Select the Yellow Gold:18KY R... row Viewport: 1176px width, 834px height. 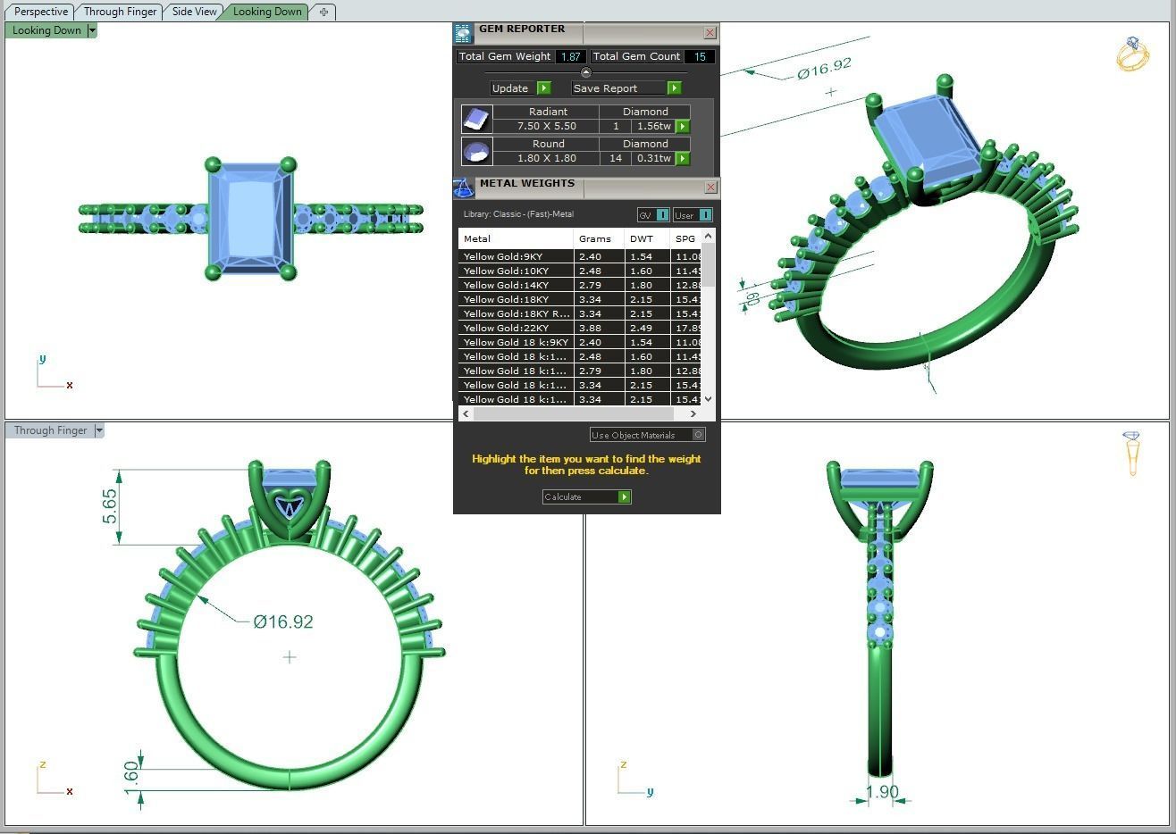[580, 313]
